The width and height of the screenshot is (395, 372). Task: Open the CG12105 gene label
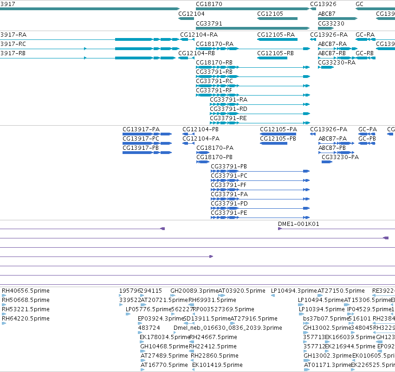[x=270, y=14]
